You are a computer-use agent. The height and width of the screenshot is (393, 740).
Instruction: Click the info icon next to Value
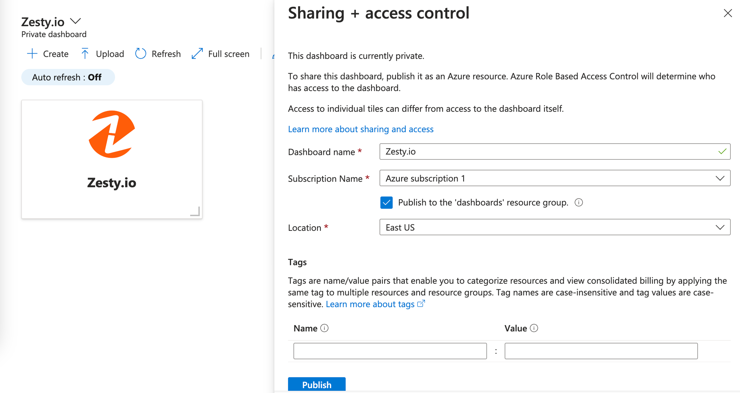coord(534,328)
